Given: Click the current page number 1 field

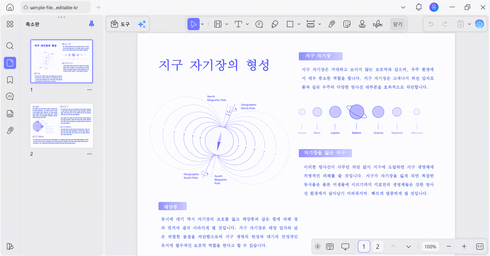Looking at the screenshot, I should pyautogui.click(x=364, y=247).
